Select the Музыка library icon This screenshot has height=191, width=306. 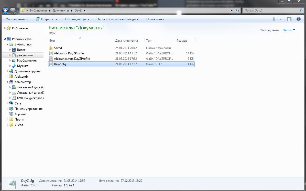click(14, 66)
